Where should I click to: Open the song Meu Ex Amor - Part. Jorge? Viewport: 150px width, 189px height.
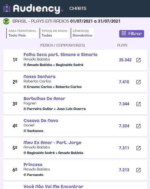point(52,143)
